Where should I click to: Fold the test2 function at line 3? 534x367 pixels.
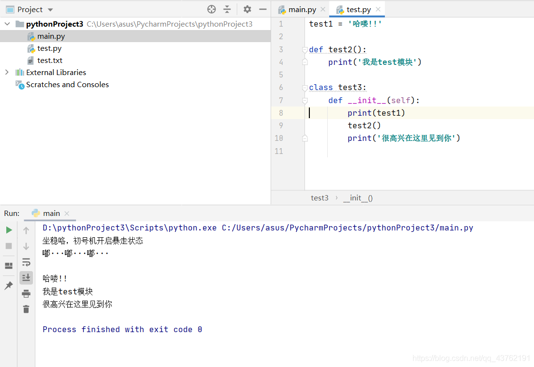click(305, 50)
